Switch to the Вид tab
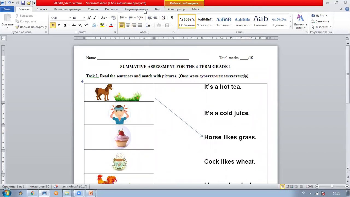Screen dimensions: 350x197 [x=157, y=9]
